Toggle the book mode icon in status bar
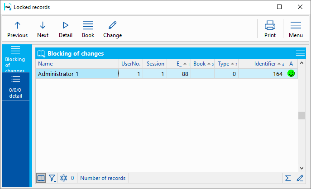This screenshot has width=311, height=189. 41,178
